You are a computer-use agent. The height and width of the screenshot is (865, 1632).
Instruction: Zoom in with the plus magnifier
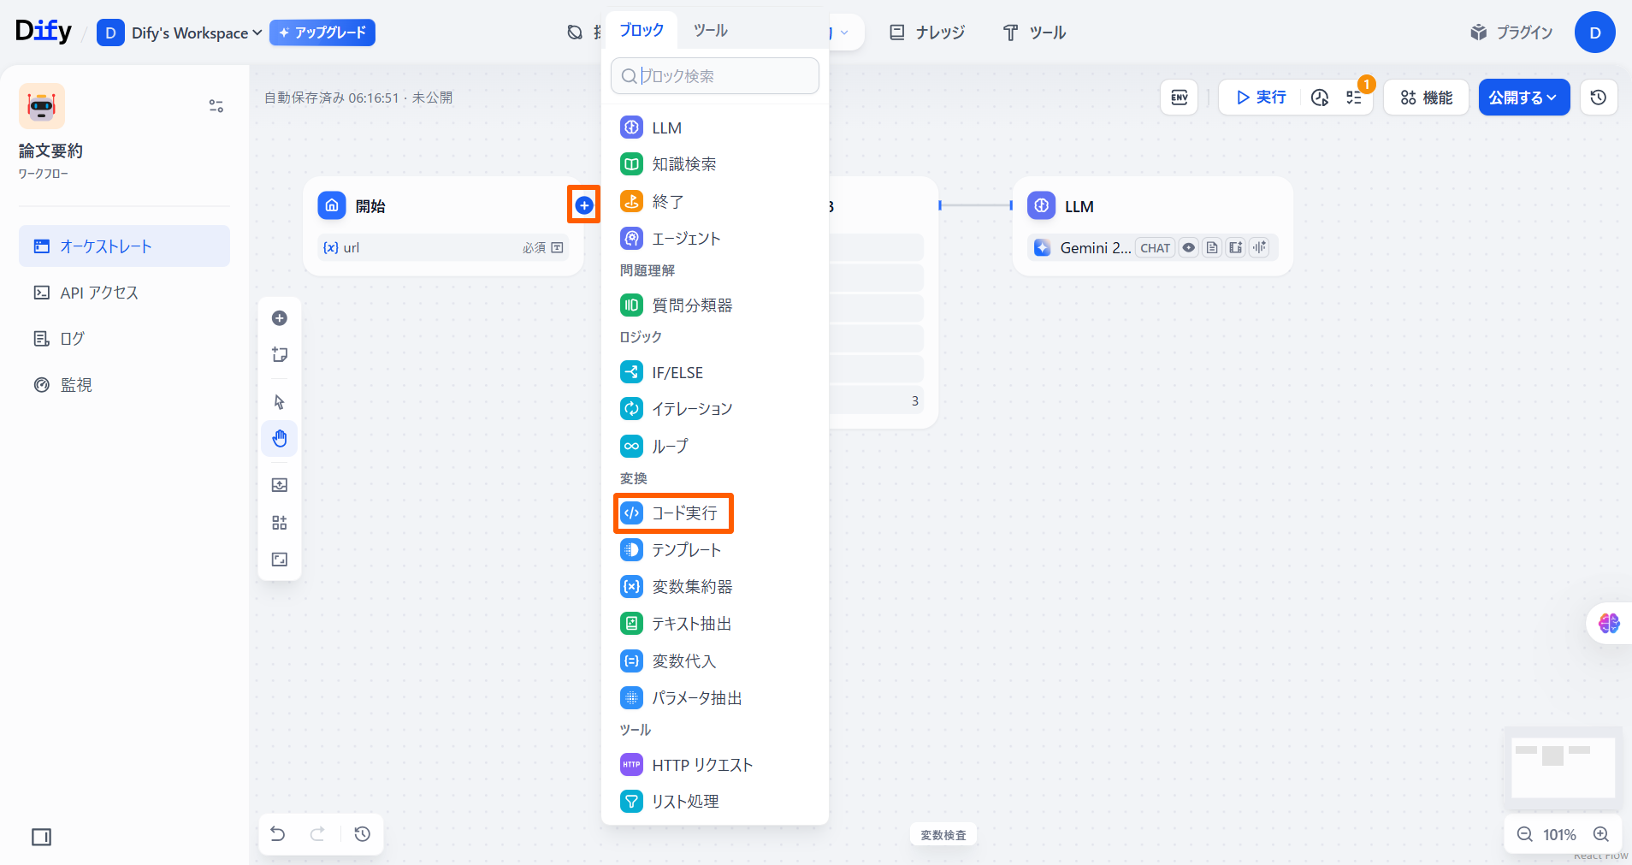pyautogui.click(x=1601, y=834)
